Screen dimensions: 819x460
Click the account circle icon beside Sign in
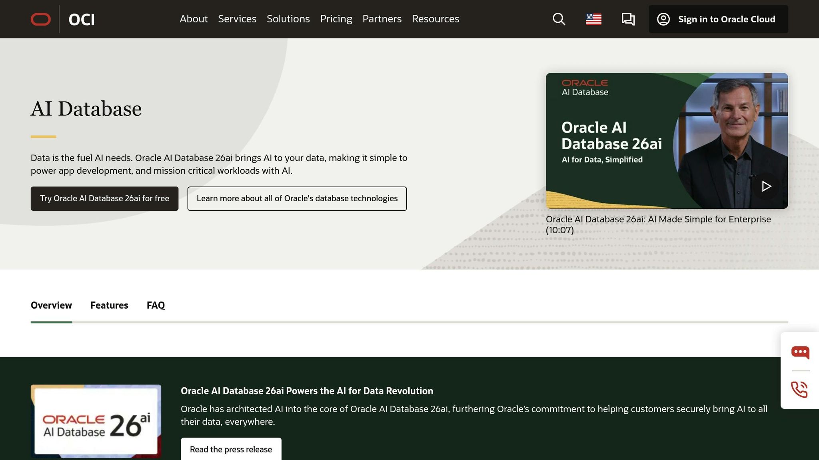coord(663,19)
